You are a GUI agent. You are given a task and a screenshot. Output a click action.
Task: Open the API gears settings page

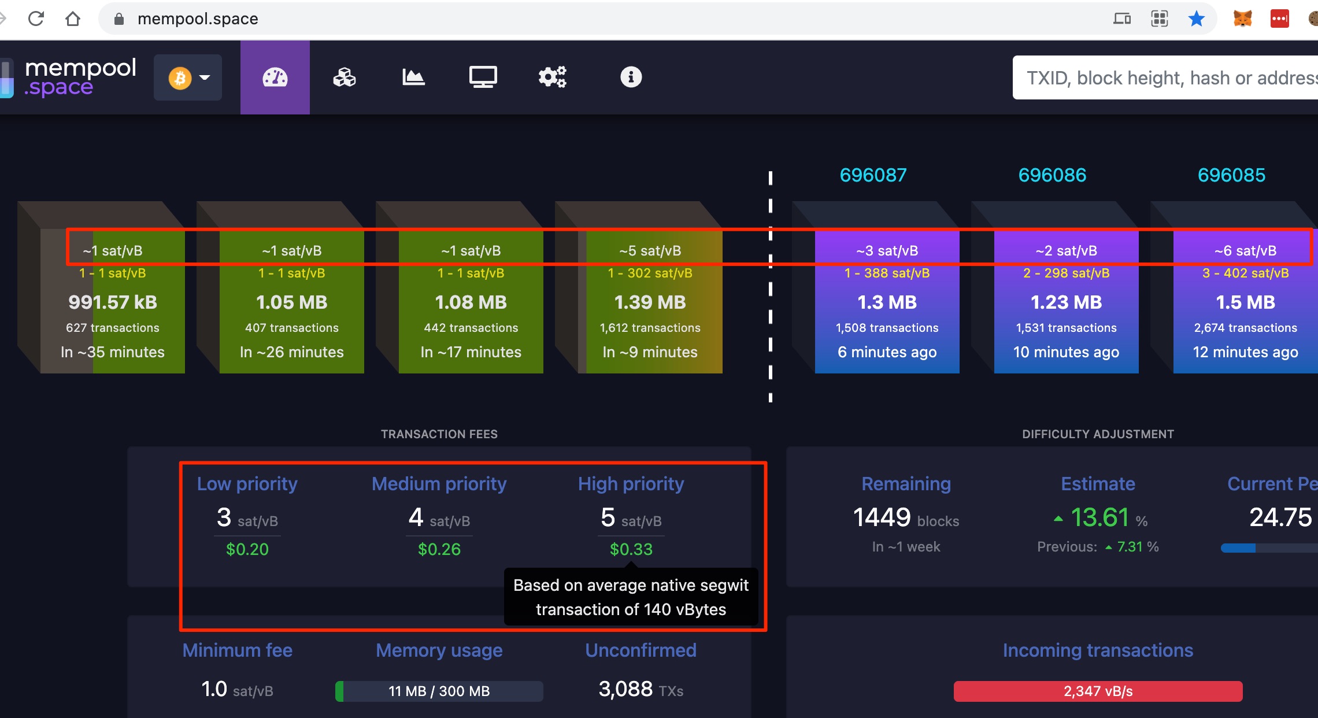pos(552,77)
